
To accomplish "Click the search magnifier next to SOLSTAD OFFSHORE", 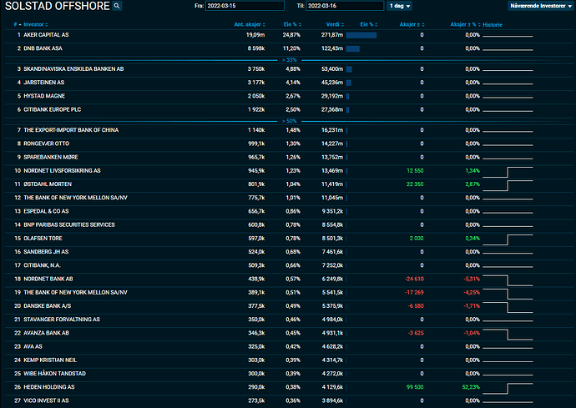I will coord(117,6).
